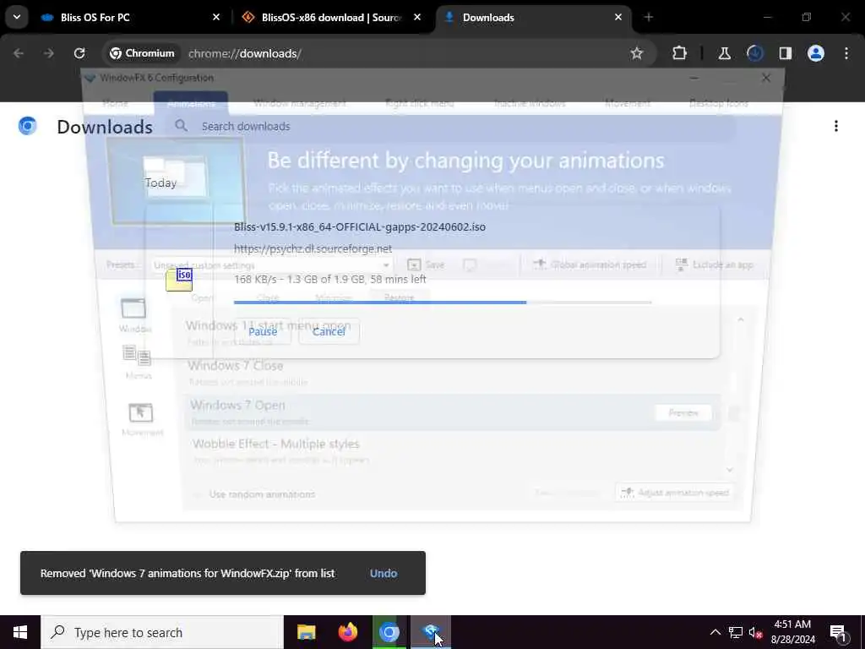
Task: Cancel the Bliss ISO download
Action: point(329,331)
